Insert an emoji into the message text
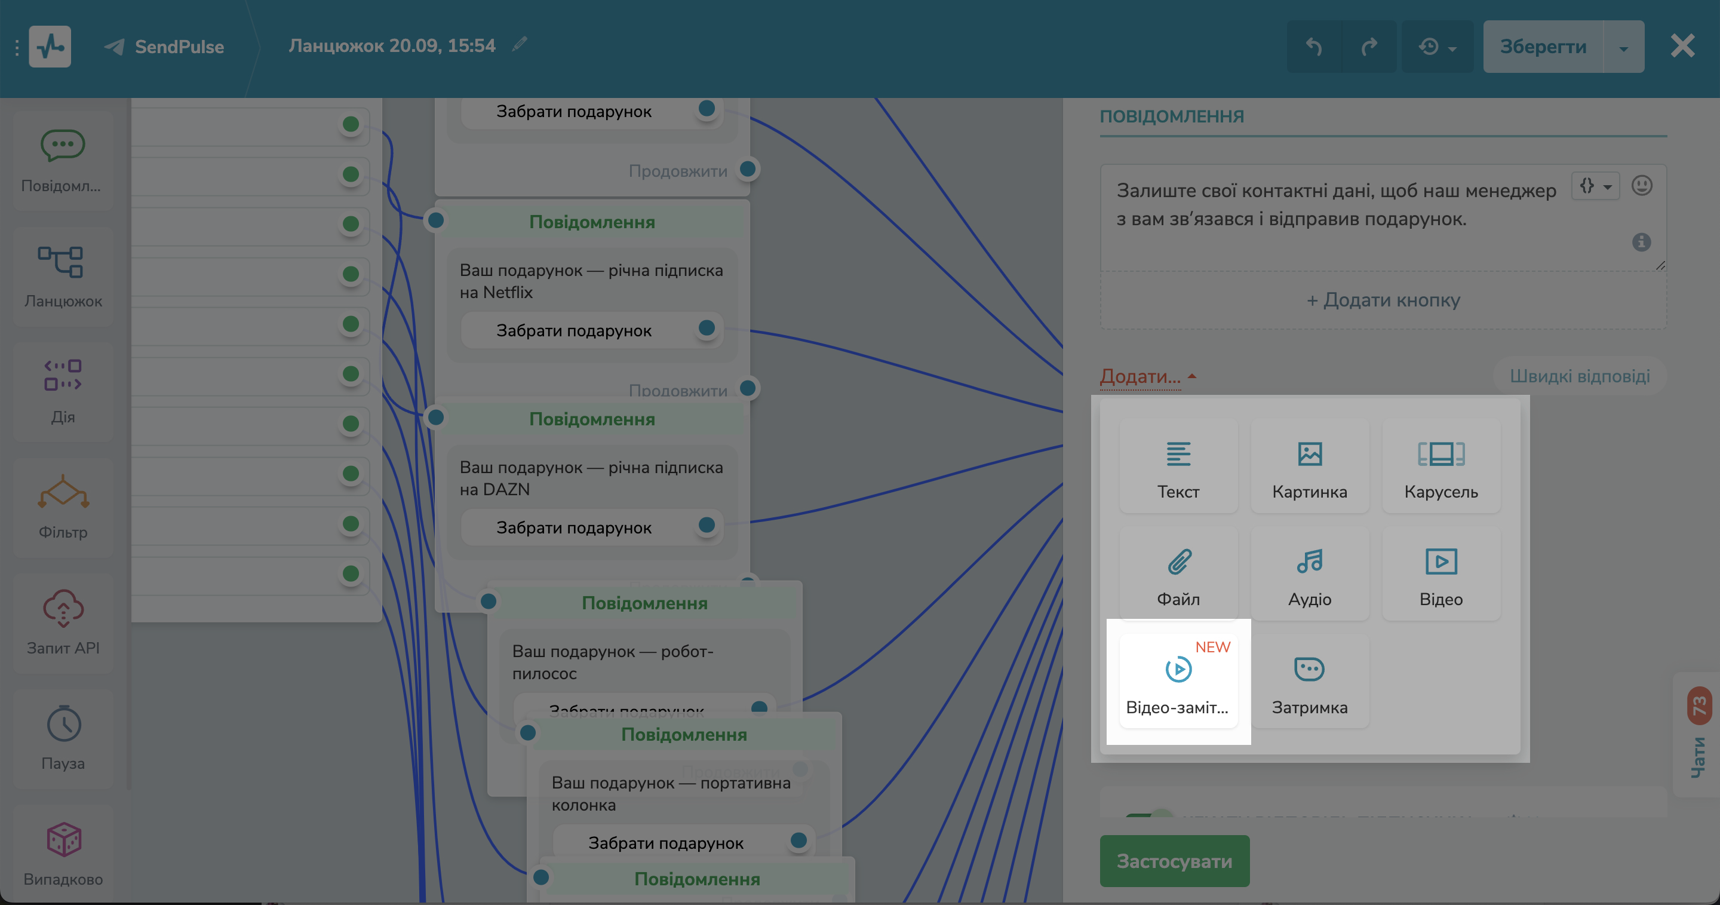This screenshot has height=905, width=1720. click(1643, 186)
